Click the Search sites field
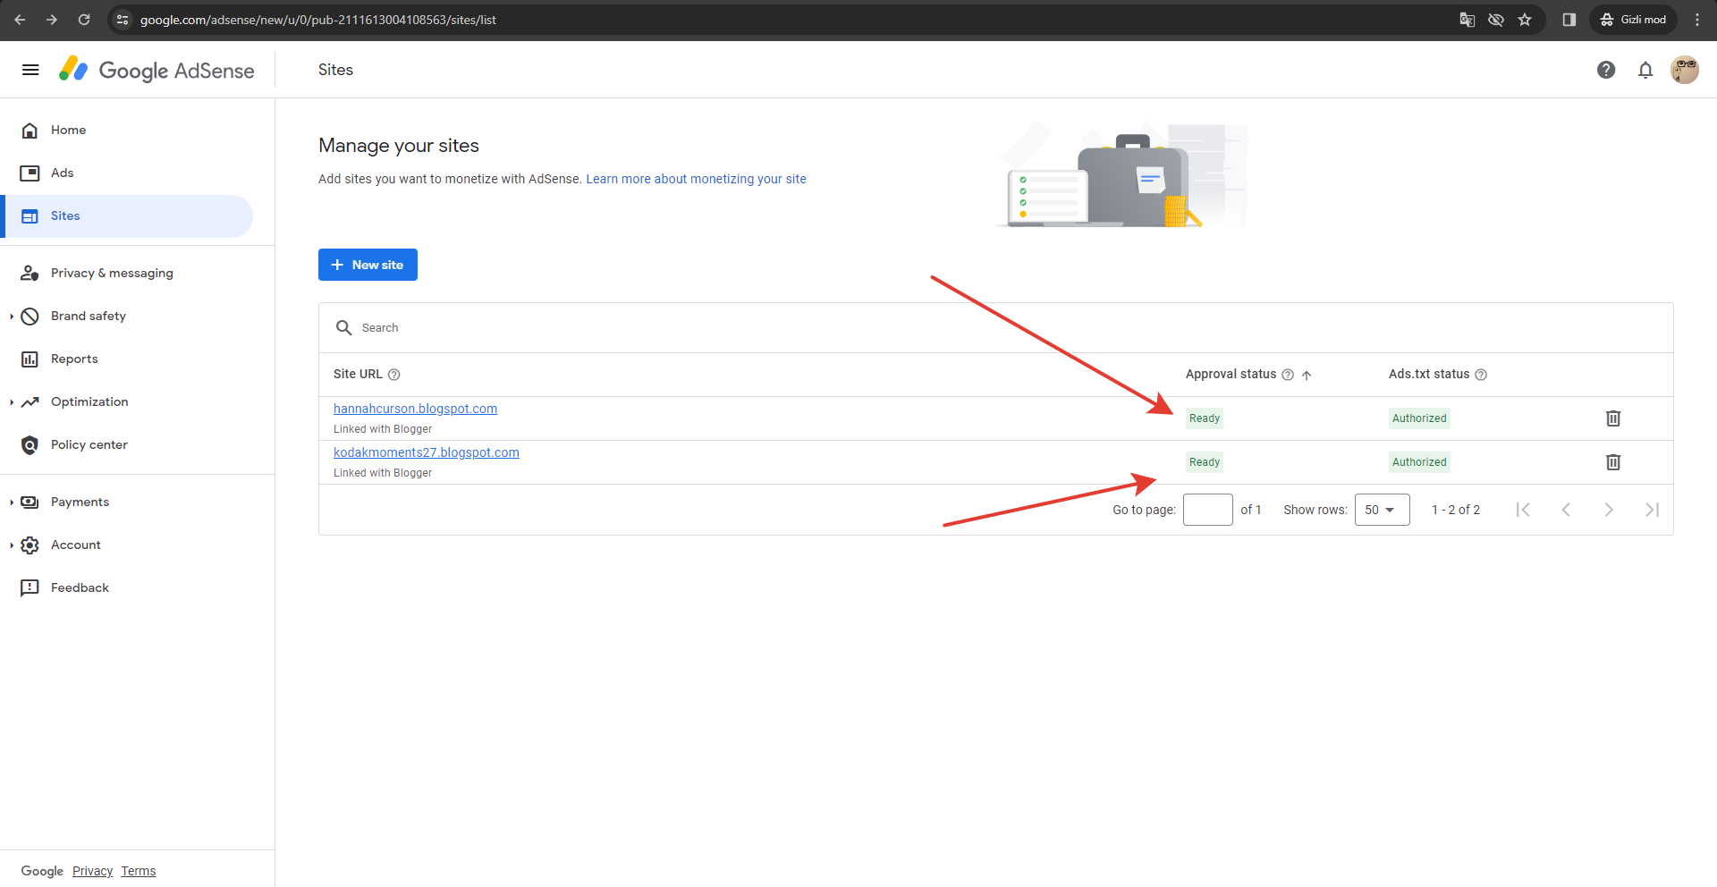This screenshot has width=1717, height=887. 995,328
